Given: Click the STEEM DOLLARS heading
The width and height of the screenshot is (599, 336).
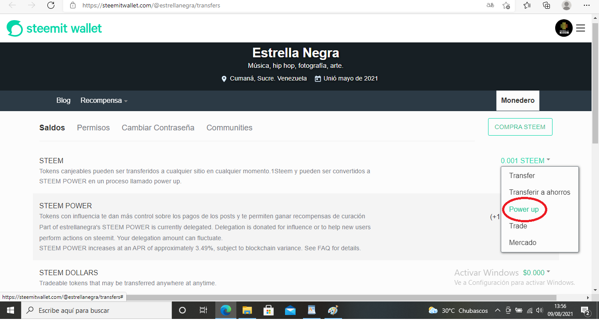Looking at the screenshot, I should [69, 273].
